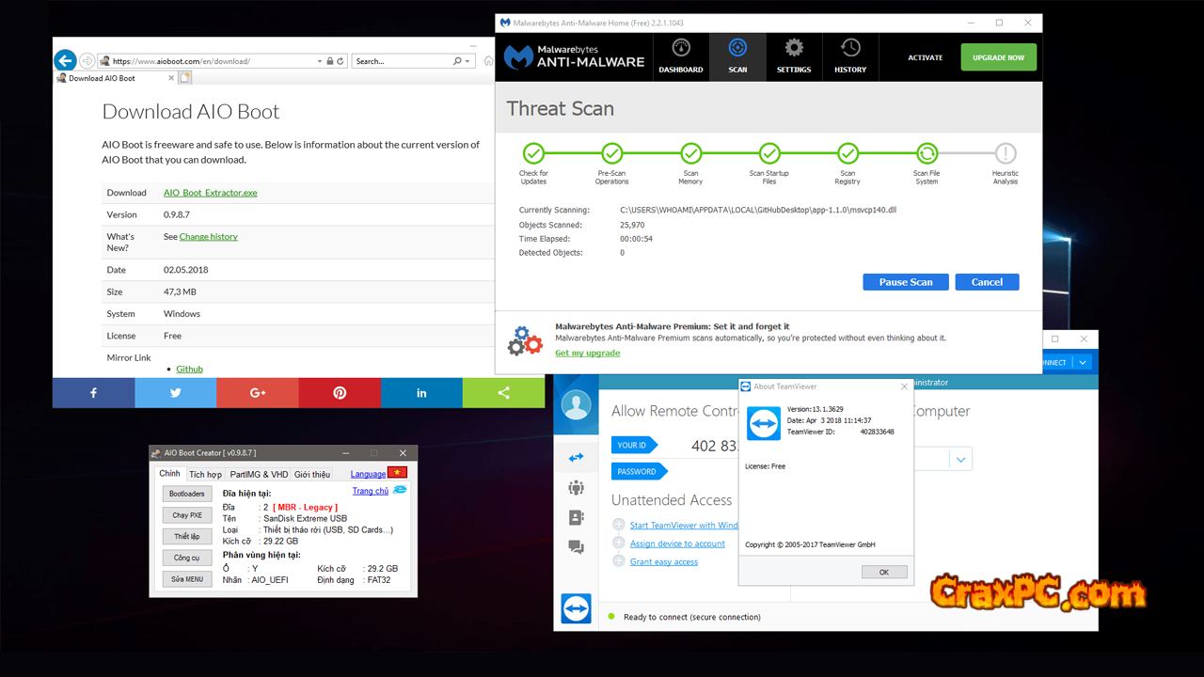The width and height of the screenshot is (1204, 677).
Task: Open the TeamViewer Connect dropdown arrow
Action: (x=1084, y=362)
